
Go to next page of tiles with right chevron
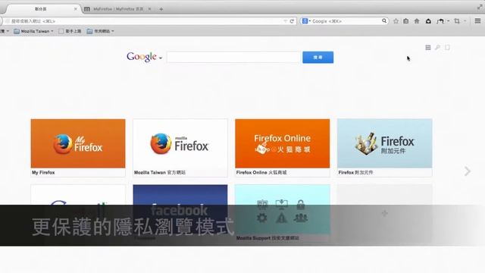click(x=468, y=171)
